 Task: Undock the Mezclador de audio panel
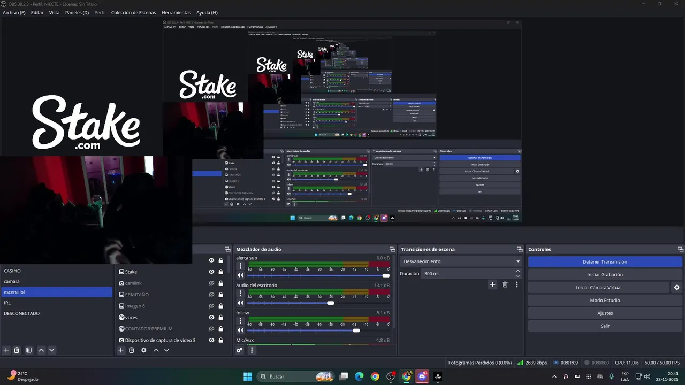(x=392, y=249)
